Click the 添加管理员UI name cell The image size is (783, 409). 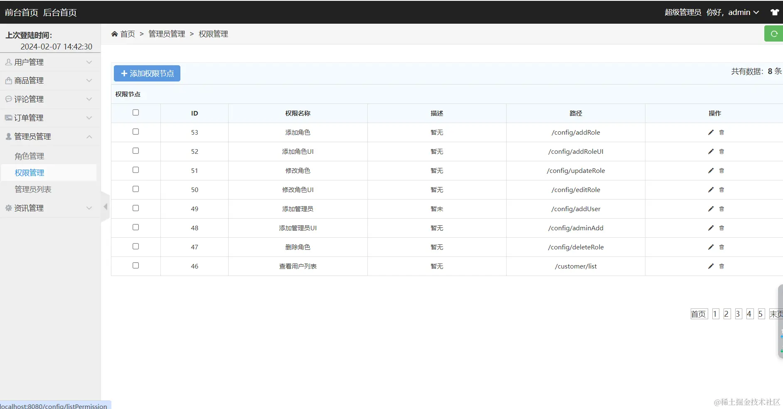(298, 228)
